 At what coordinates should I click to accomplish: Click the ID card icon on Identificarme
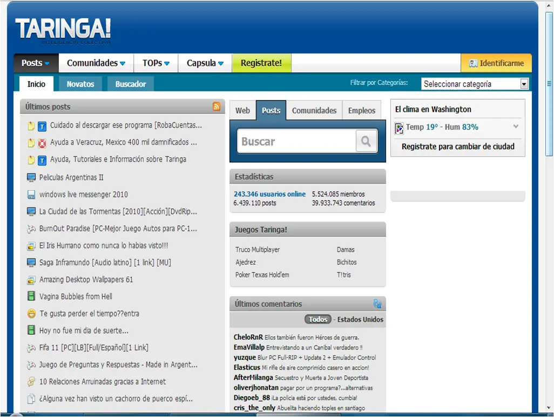(473, 63)
